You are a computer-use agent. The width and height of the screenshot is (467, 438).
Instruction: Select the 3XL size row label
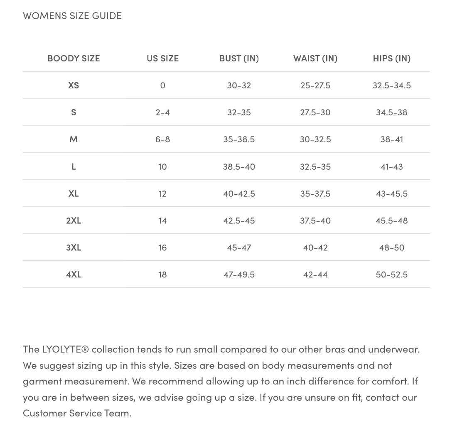(x=74, y=248)
